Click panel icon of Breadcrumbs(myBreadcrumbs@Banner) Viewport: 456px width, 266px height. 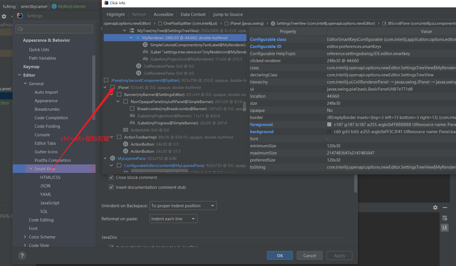click(132, 109)
